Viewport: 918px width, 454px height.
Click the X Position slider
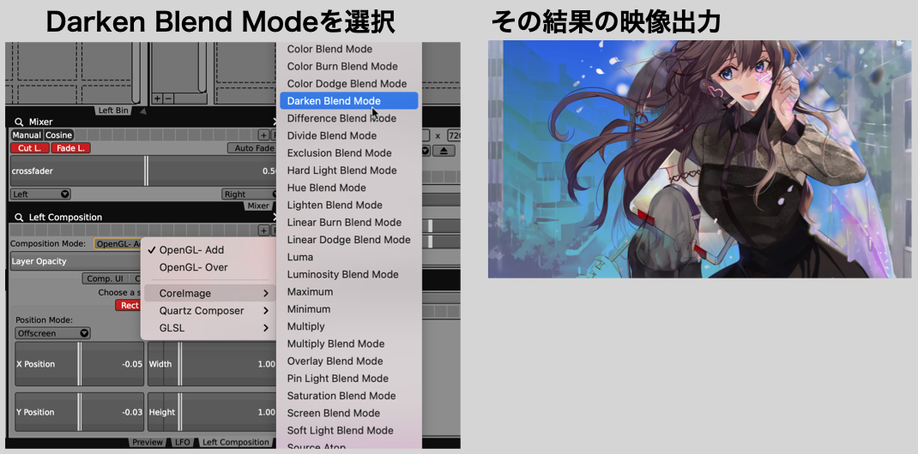pos(79,364)
